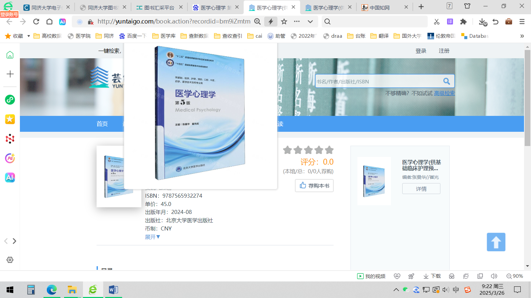Open Microsoft Edge from the taskbar
This screenshot has width=531, height=298.
[51, 290]
